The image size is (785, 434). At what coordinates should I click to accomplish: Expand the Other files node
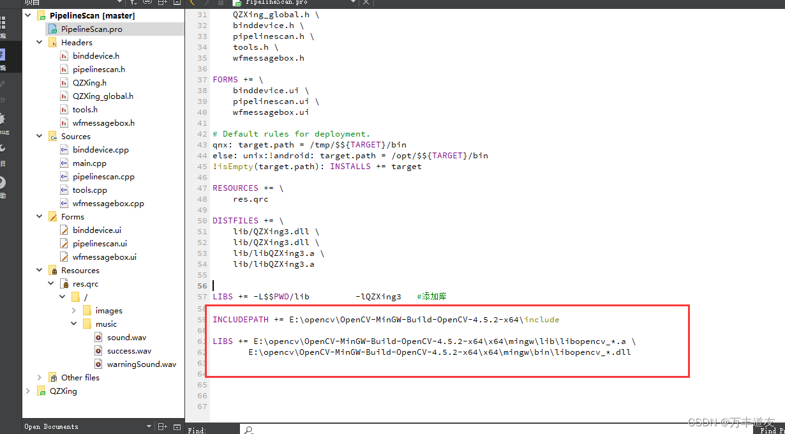pyautogui.click(x=40, y=377)
